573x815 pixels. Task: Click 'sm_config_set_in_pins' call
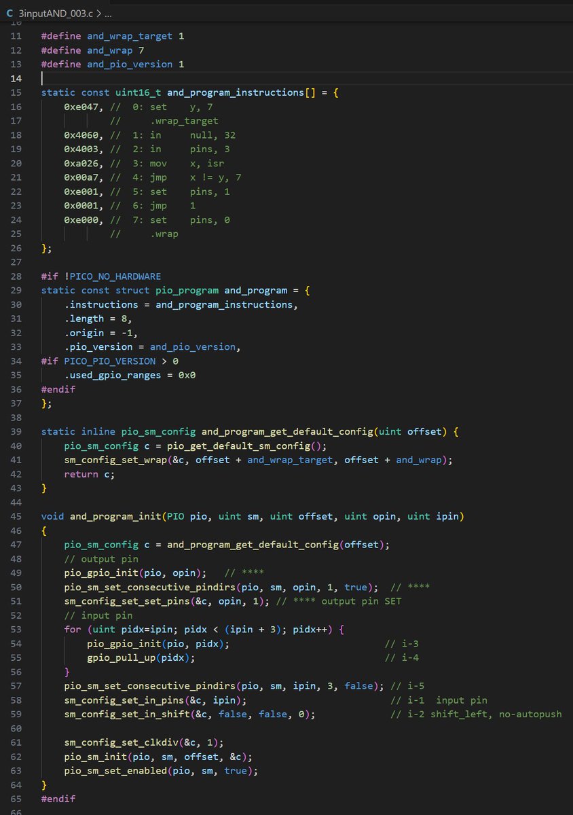tap(124, 701)
